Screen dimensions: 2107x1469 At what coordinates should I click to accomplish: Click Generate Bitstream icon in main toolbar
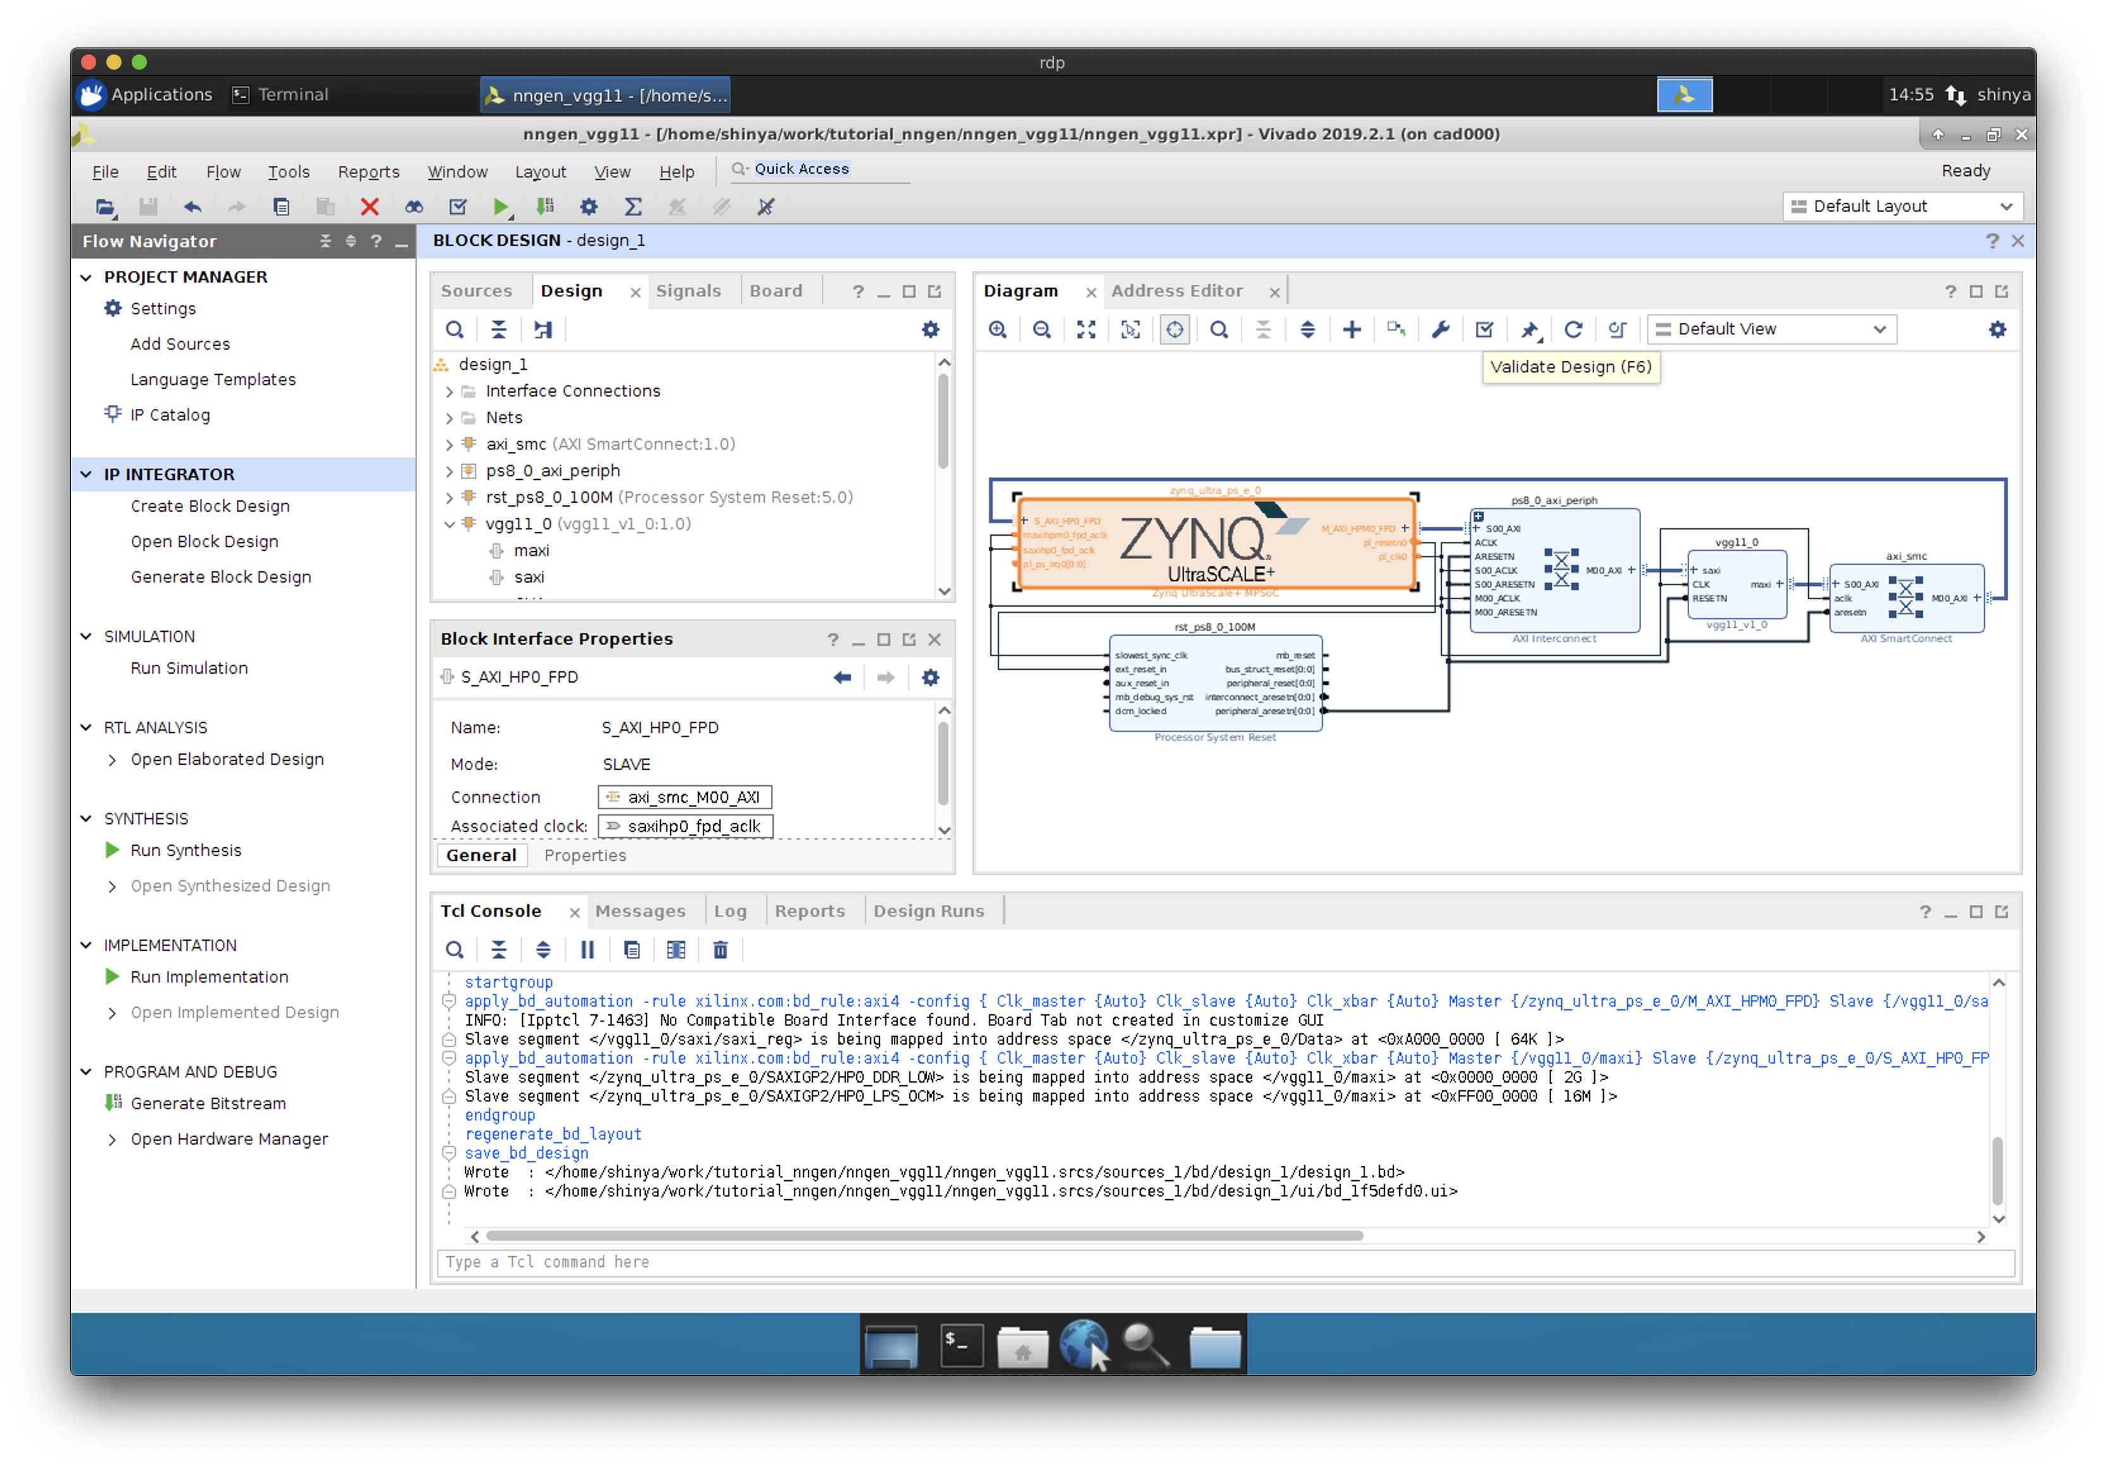[x=545, y=206]
